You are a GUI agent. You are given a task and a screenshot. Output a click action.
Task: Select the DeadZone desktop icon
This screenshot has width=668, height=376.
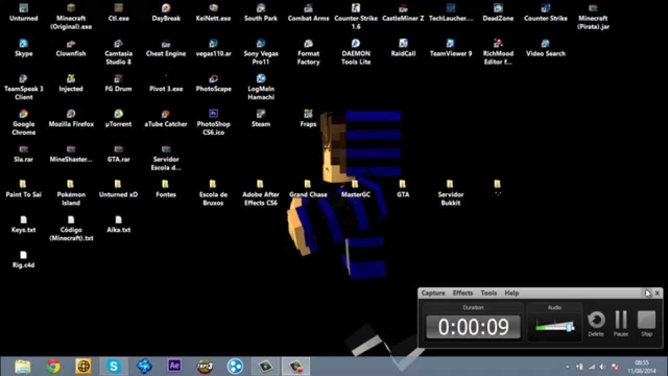point(498,13)
